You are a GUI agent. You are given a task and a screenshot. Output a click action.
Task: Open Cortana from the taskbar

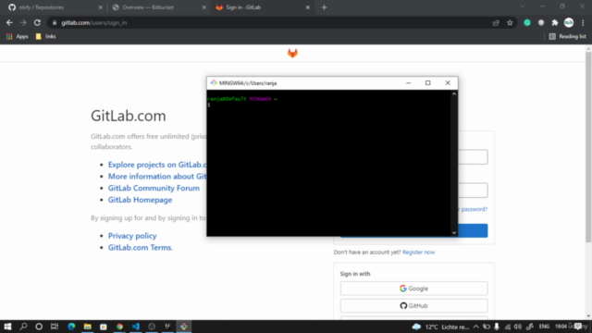pyautogui.click(x=39, y=327)
